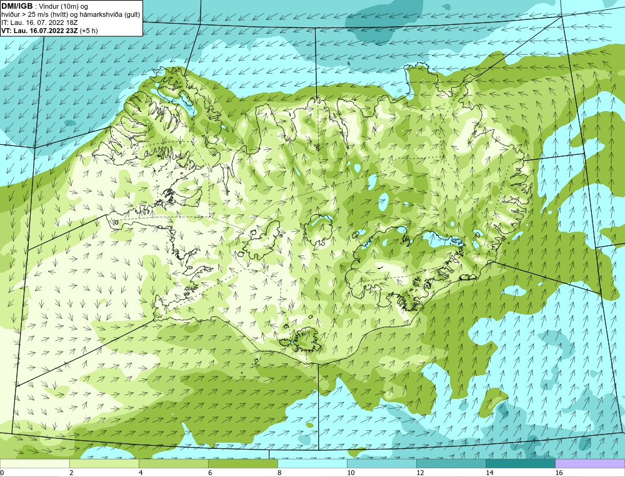The width and height of the screenshot is (625, 477).
Task: Click the 6–8 m/s dark green legend swatch
Action: pos(242,463)
